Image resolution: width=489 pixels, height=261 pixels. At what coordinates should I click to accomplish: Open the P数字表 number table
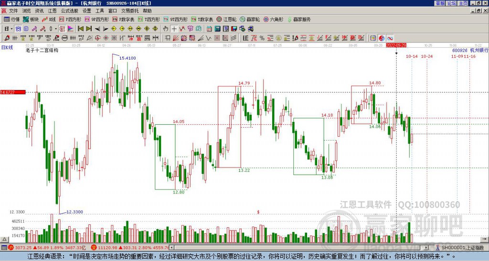pyautogui.click(x=123, y=19)
